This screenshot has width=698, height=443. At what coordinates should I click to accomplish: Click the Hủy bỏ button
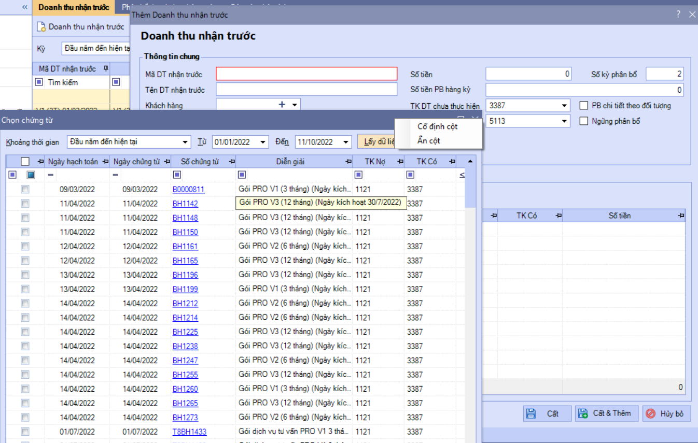coord(667,413)
